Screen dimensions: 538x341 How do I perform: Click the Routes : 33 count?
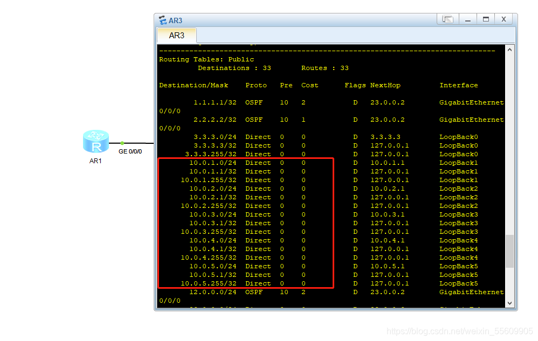(x=325, y=68)
